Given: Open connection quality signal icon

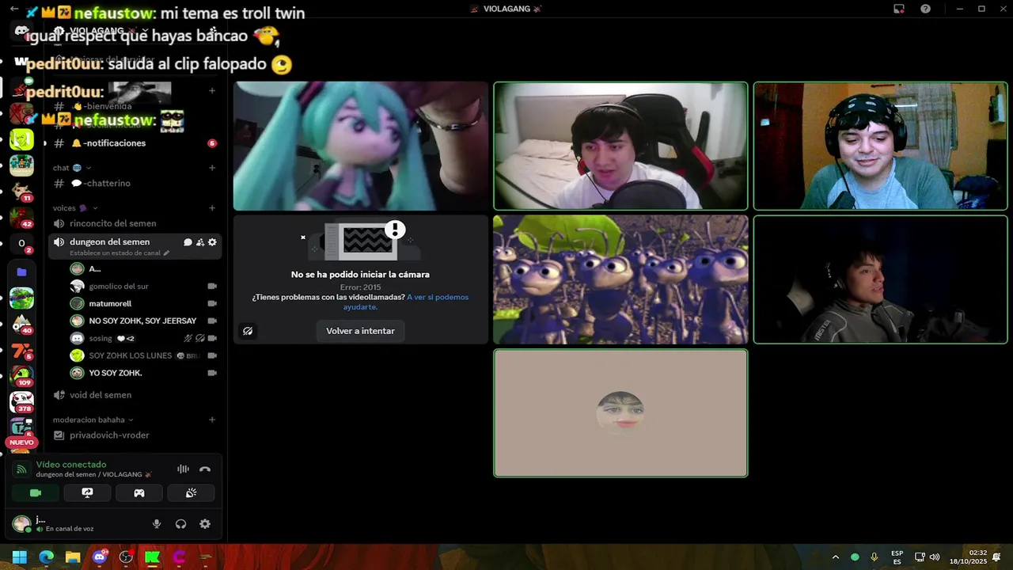Looking at the screenshot, I should [x=21, y=469].
